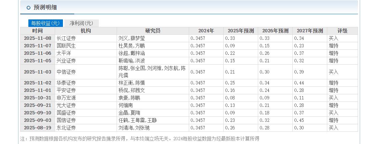Click date cell 2025-11-05
The height and width of the screenshot is (144, 370).
(38, 61)
